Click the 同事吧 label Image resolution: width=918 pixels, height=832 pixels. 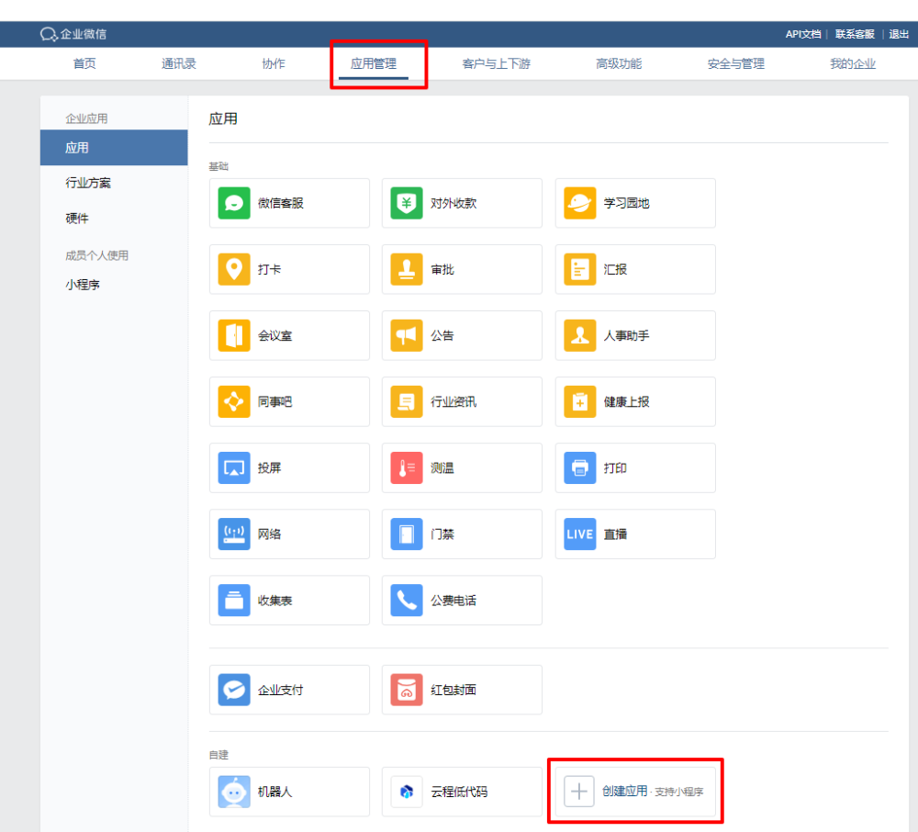(x=274, y=401)
